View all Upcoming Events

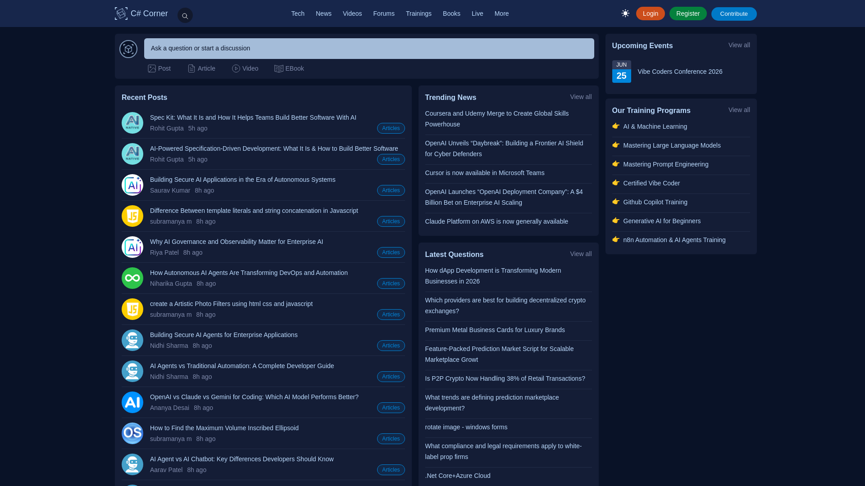click(x=739, y=45)
